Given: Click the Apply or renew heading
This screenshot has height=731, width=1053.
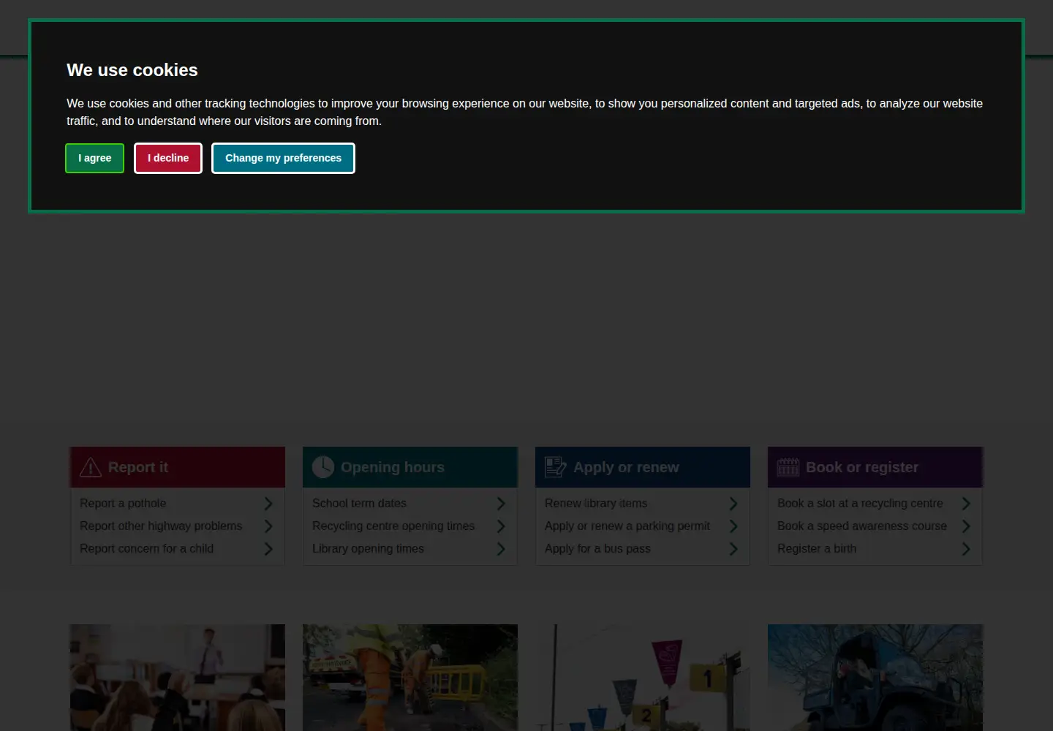Looking at the screenshot, I should click(x=626, y=467).
